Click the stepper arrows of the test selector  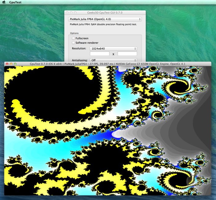pos(140,19)
